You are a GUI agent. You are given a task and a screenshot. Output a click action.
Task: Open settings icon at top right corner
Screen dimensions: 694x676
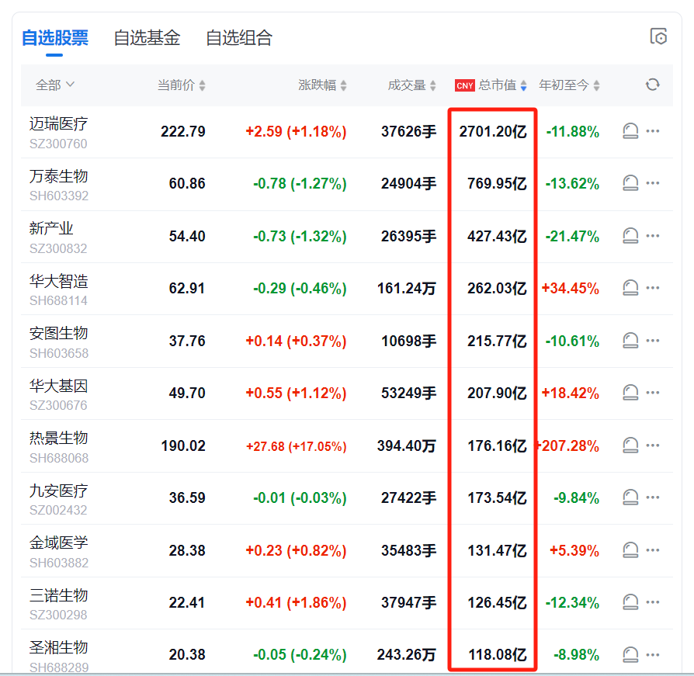[658, 36]
